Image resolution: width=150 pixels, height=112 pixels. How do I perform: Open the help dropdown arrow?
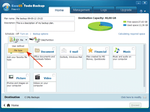pos(145,11)
